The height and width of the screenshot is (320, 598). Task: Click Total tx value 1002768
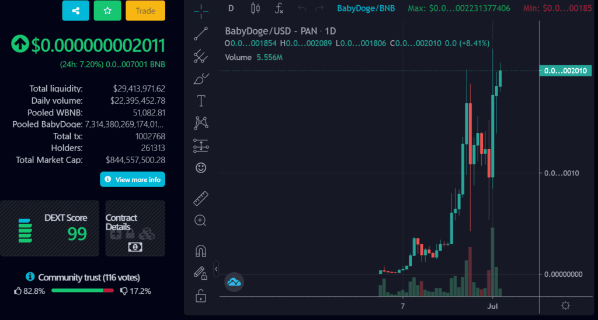pos(150,136)
